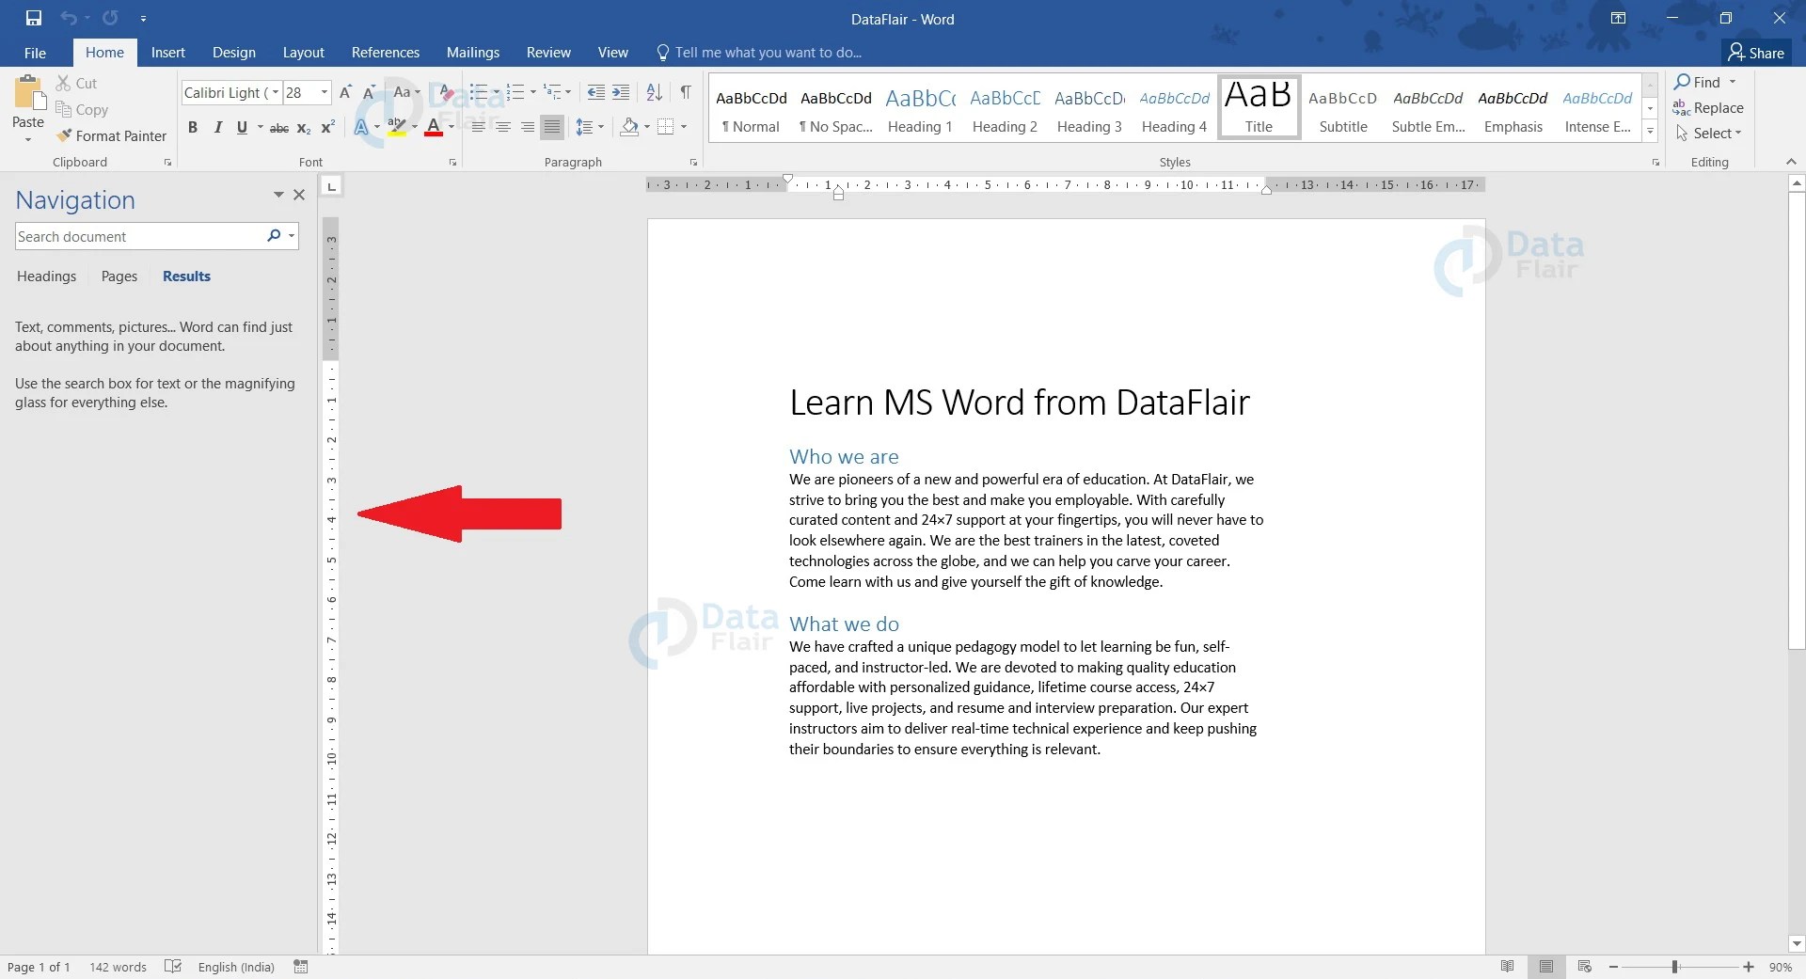Screen dimensions: 1806x979
Task: Click the Search document input field
Action: pos(141,236)
